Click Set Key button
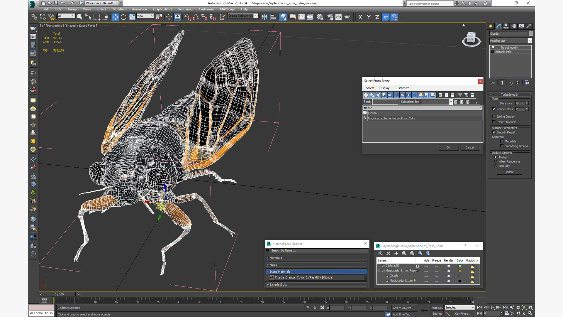Image resolution: width=563 pixels, height=317 pixels. click(x=437, y=314)
